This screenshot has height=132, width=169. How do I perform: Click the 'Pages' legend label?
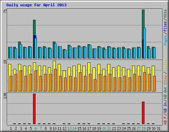point(165,40)
